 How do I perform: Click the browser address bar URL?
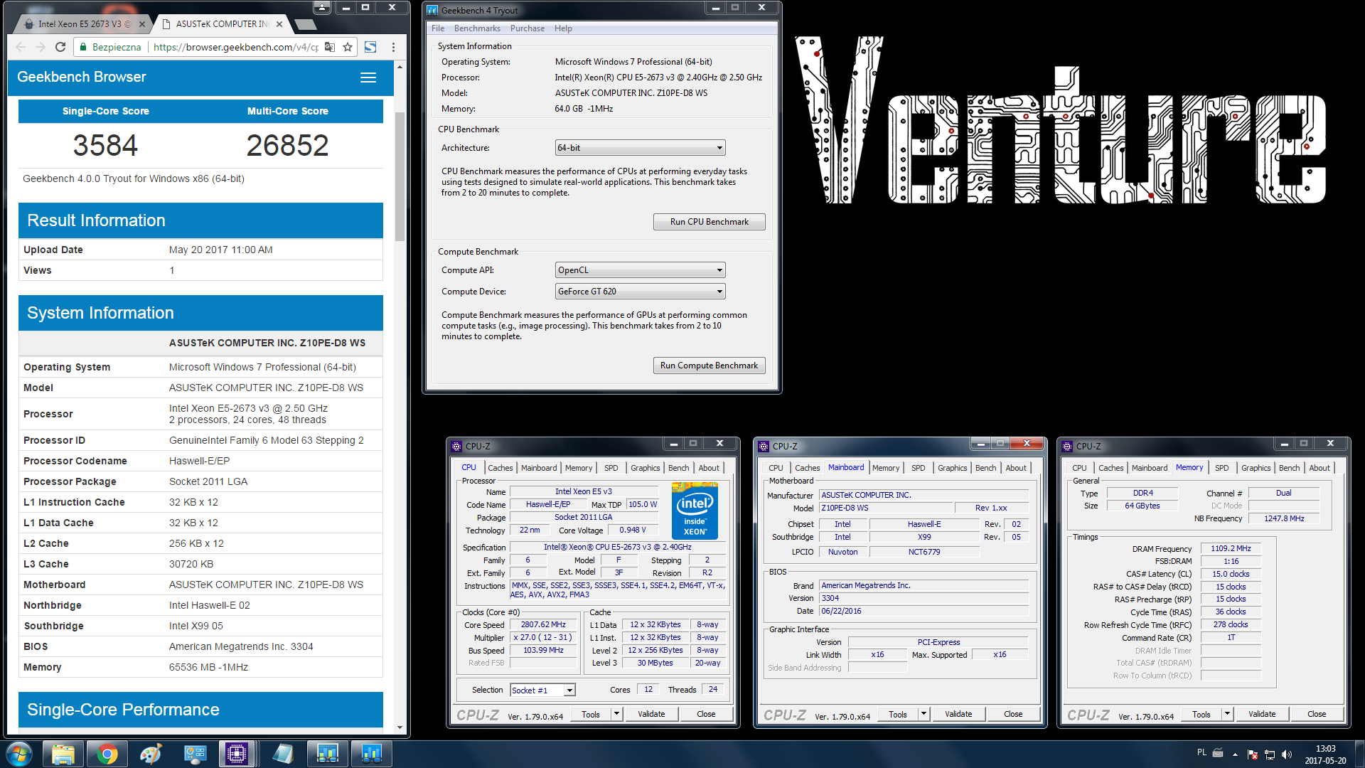coord(235,47)
